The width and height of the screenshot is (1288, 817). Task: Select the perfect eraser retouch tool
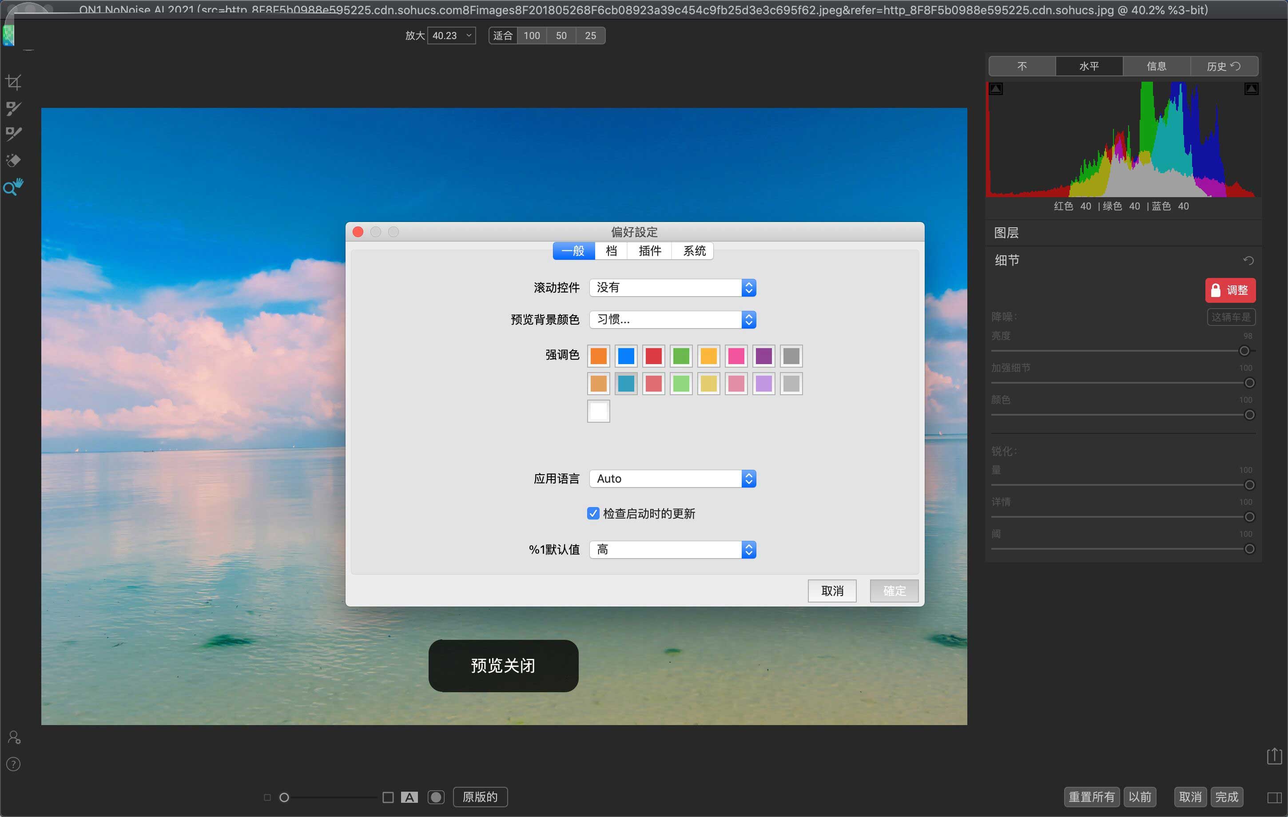coord(13,160)
